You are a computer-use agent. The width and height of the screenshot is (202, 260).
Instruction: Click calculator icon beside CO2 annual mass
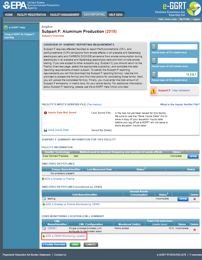pyautogui.click(x=154, y=74)
